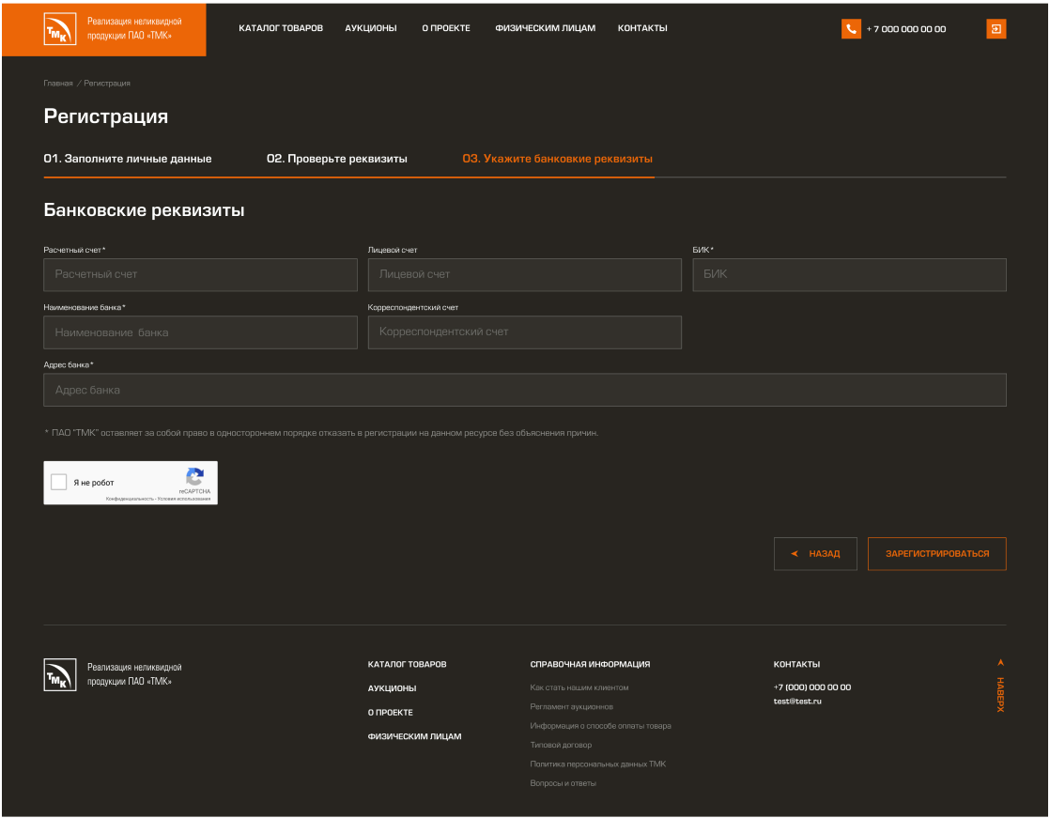The height and width of the screenshot is (818, 1050).
Task: Click the orange phone icon in the header
Action: click(851, 29)
